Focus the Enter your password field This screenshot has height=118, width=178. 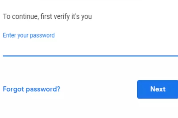90,48
